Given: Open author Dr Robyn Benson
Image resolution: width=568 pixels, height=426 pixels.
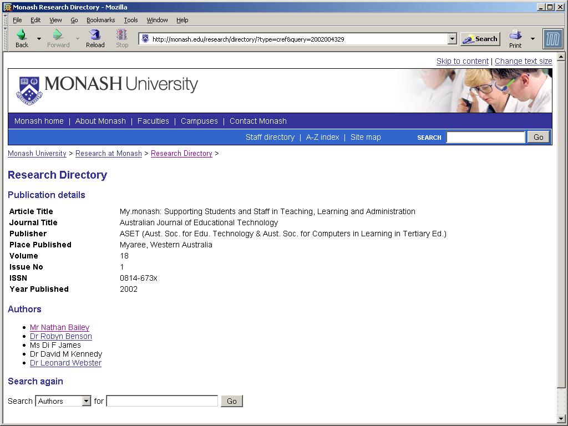Looking at the screenshot, I should (61, 337).
